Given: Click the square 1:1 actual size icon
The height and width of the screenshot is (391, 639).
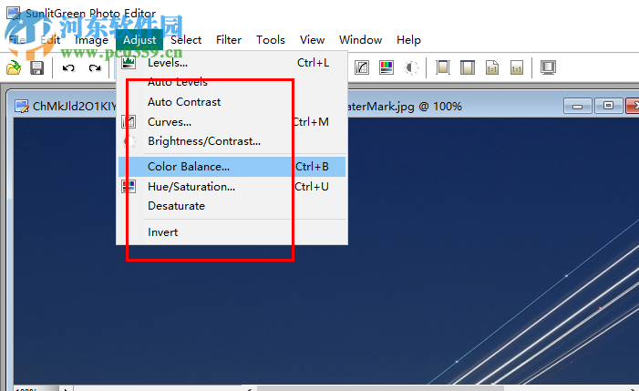Looking at the screenshot, I should (517, 67).
